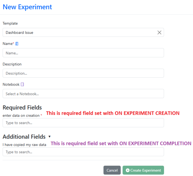This screenshot has width=193, height=176.
Task: Open the Select a Notebook dropdown
Action: 83,94
